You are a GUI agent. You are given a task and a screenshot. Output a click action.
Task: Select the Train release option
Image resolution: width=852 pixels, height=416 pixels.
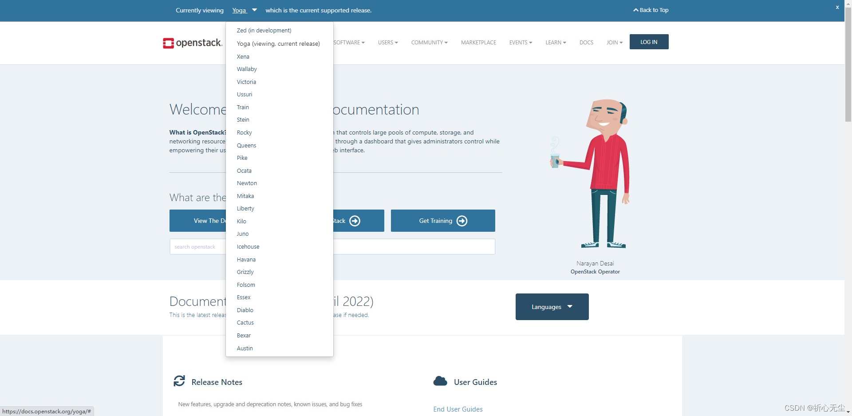243,107
